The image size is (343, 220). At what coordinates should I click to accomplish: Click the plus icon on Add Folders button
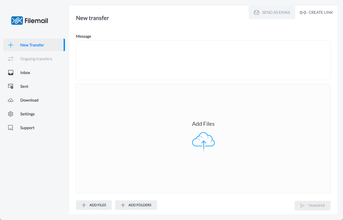coord(123,205)
